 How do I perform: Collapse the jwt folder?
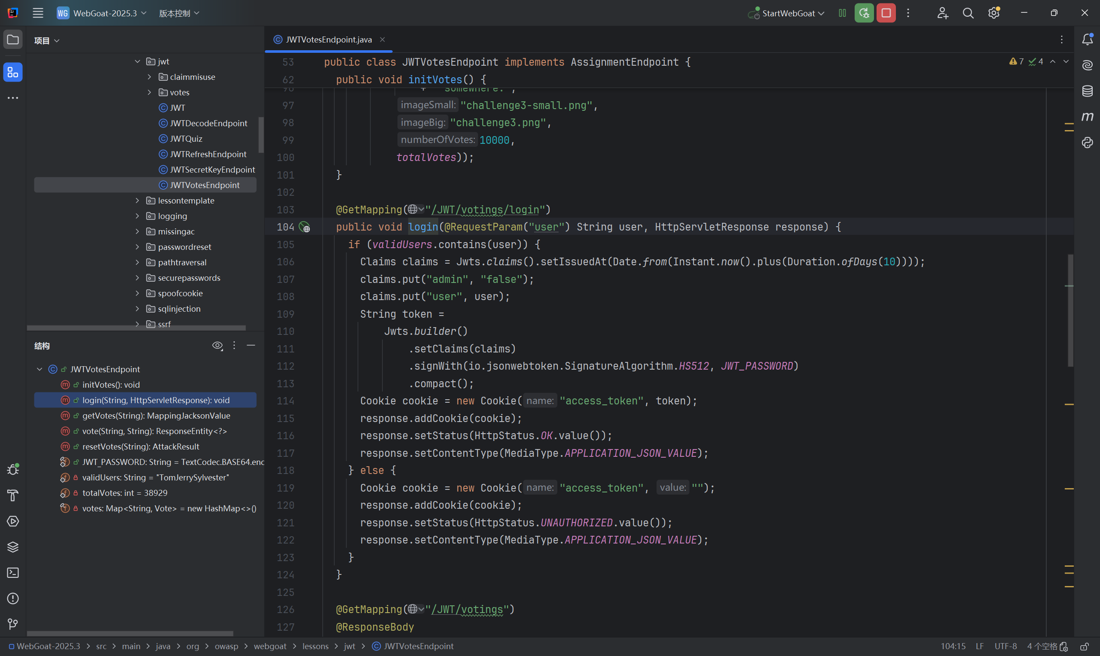(137, 61)
